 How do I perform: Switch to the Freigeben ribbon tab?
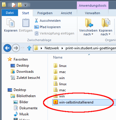(x=45, y=13)
